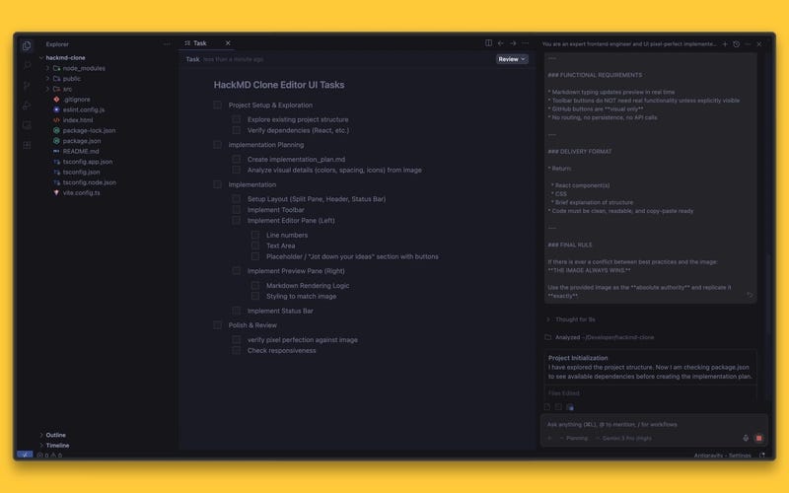Check Create implementation_plan.md checkbox

pos(236,159)
